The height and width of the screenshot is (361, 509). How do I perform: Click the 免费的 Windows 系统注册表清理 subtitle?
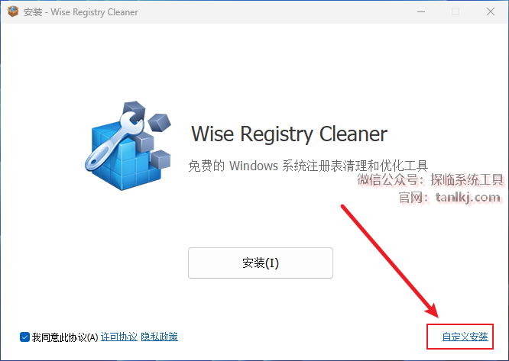pyautogui.click(x=308, y=166)
